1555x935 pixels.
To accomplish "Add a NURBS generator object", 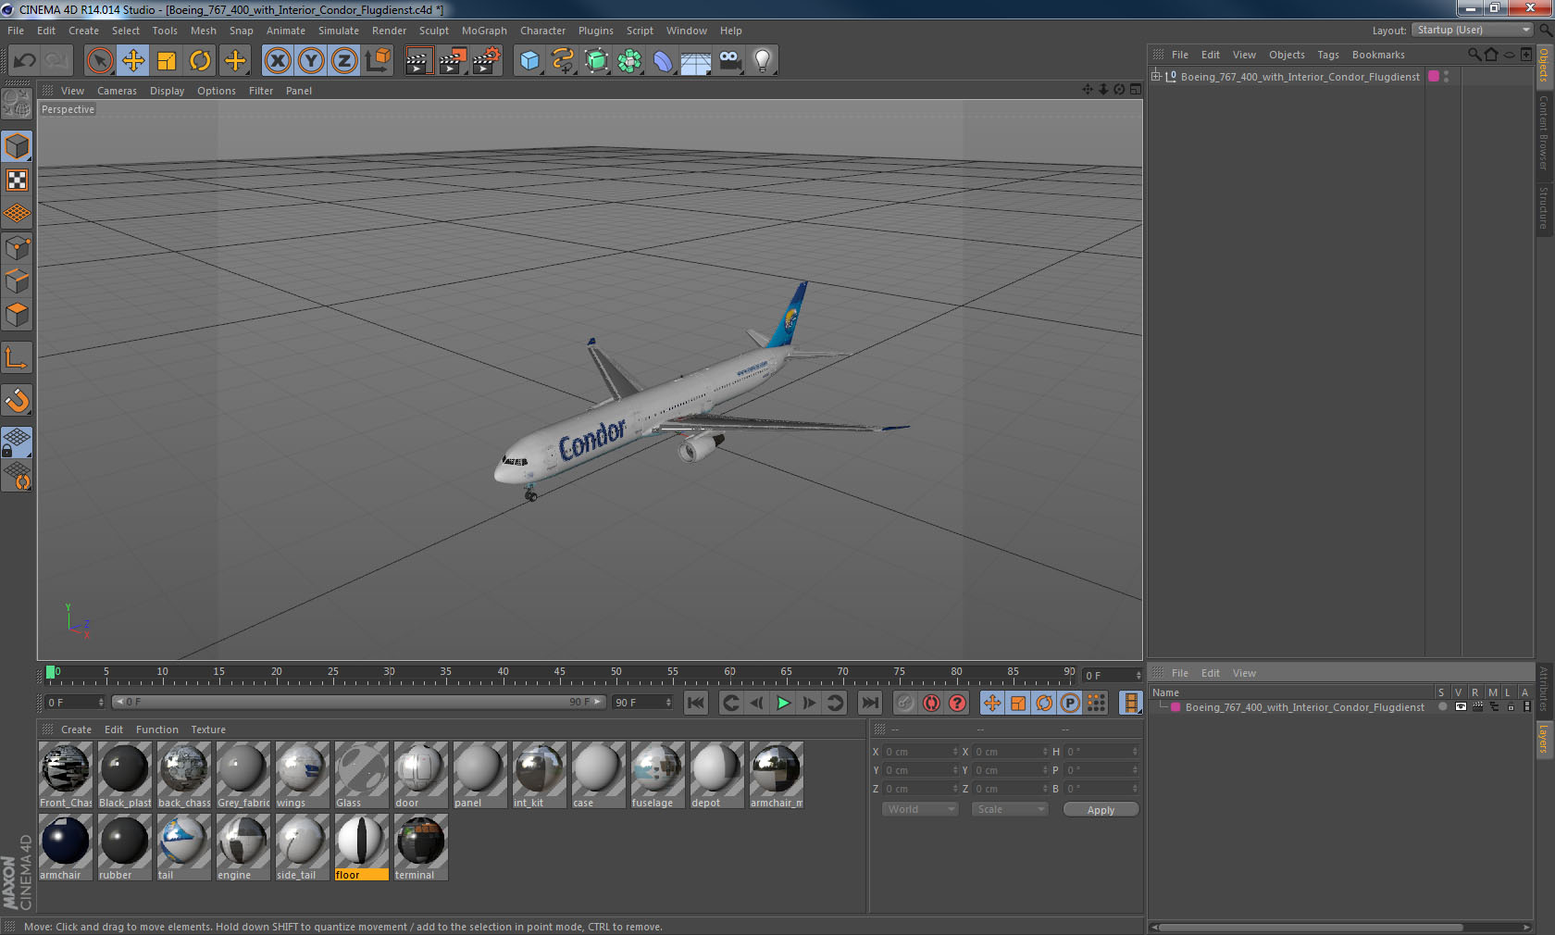I will point(596,61).
